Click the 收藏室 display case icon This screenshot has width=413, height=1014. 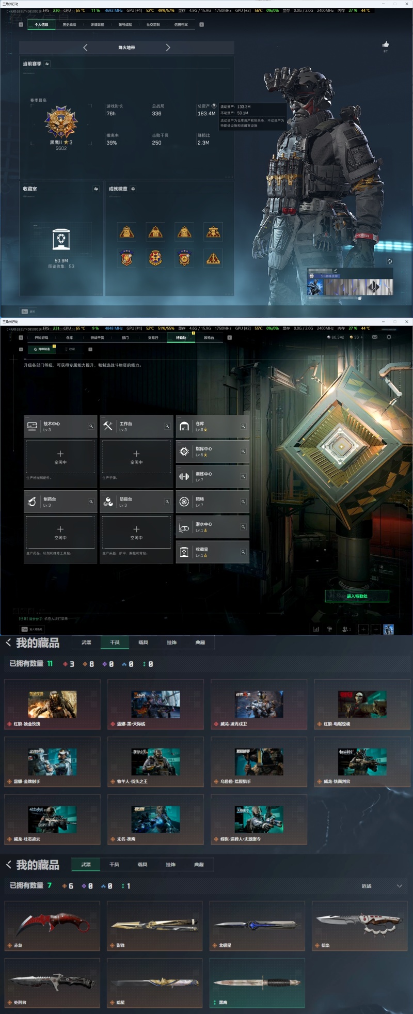point(61,239)
